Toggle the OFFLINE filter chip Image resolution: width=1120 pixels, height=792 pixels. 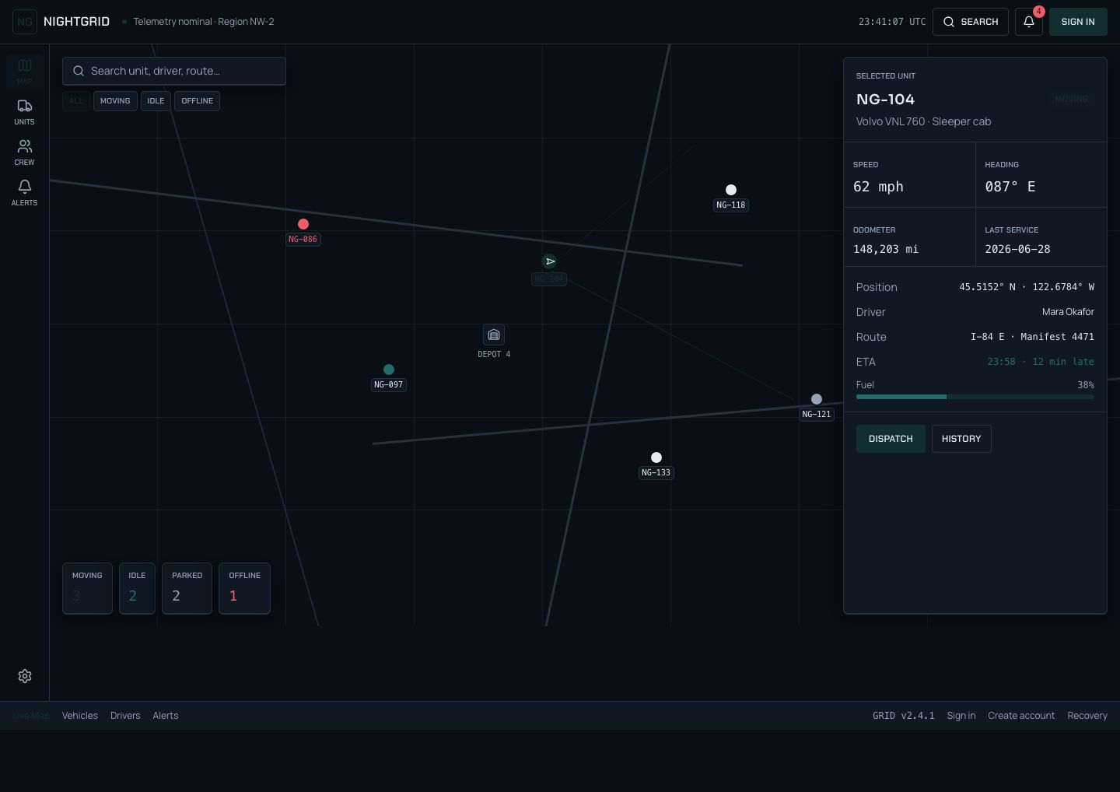click(198, 101)
